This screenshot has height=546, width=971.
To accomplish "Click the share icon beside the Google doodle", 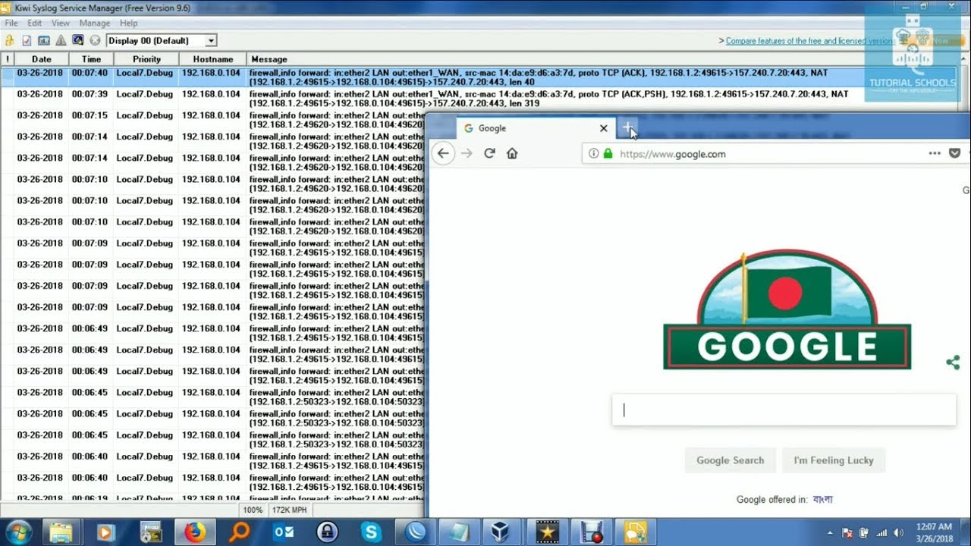I will click(953, 362).
